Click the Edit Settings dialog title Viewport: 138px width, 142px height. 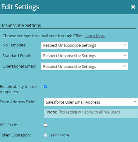pos(20,7)
